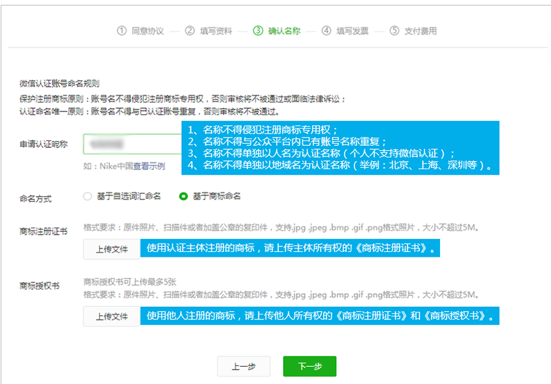The width and height of the screenshot is (551, 384).
Task: Go to the 同意协议 step label
Action: [147, 31]
